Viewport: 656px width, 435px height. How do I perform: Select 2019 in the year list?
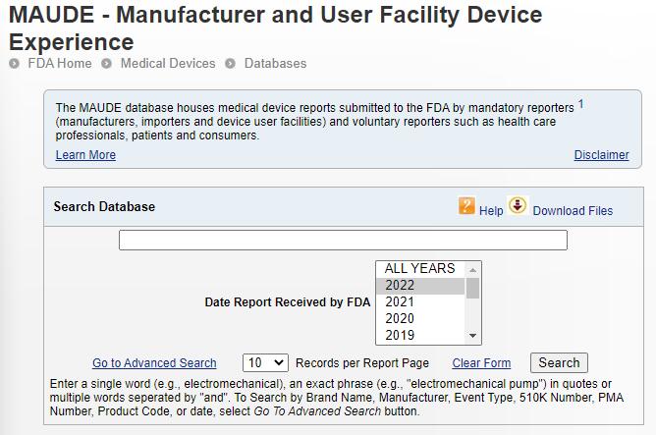pyautogui.click(x=419, y=335)
